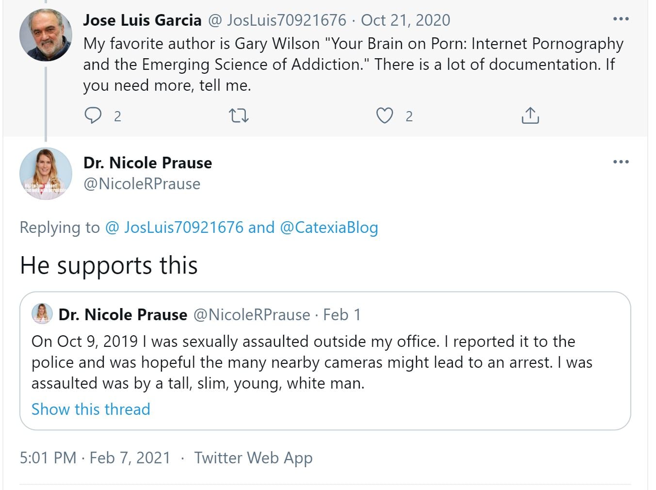The height and width of the screenshot is (490, 656).
Task: Click Show this thread link
Action: click(91, 409)
